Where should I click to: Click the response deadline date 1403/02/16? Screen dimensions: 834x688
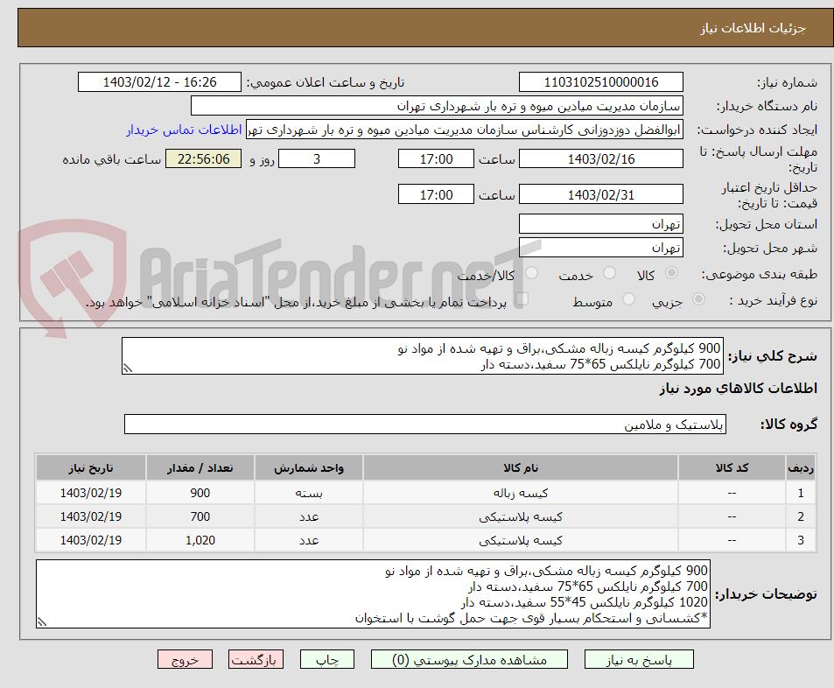tap(600, 158)
